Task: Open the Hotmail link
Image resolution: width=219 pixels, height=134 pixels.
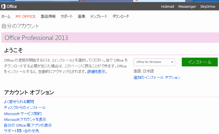Action: click(x=167, y=6)
